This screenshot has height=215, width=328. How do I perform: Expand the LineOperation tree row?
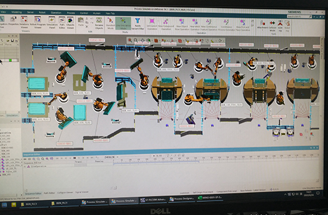(x=25, y=167)
